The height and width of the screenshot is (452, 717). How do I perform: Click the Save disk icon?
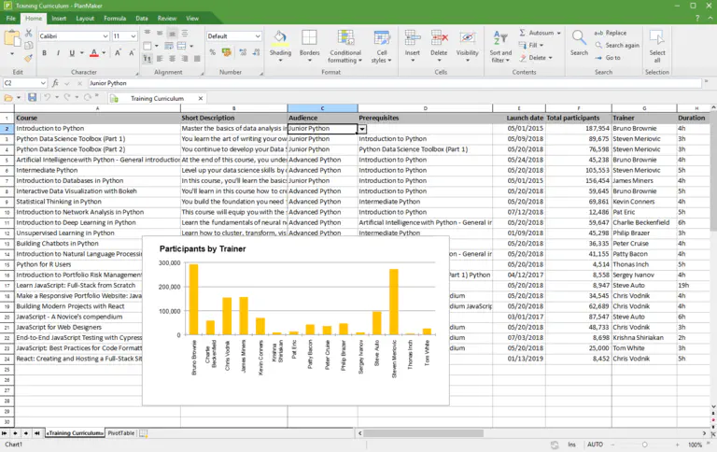click(x=32, y=97)
